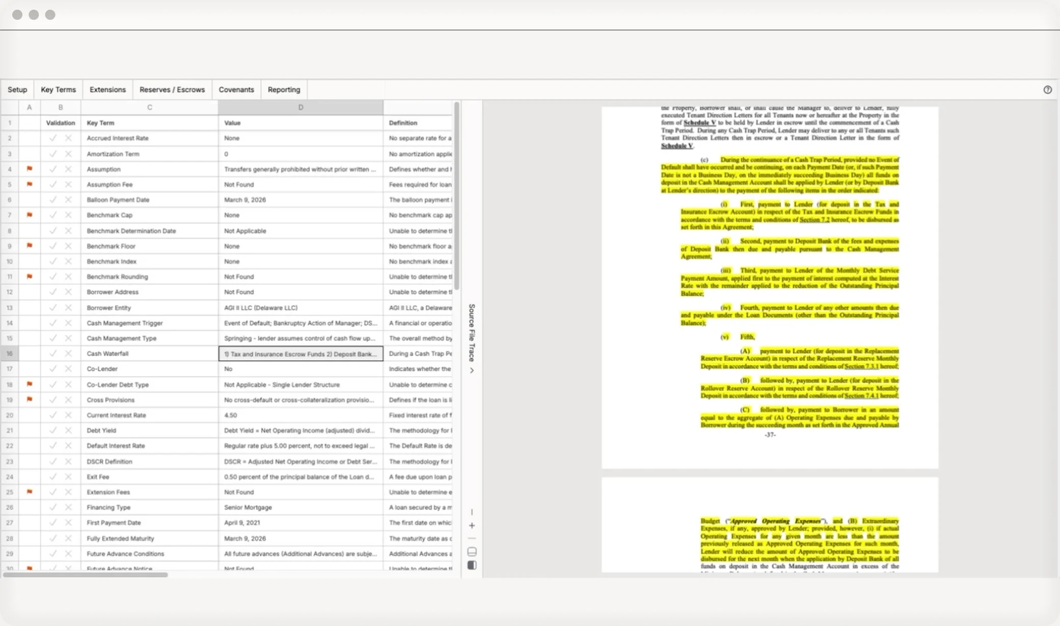
Task: Approve the Current Interest Rate row checkmark
Action: [52, 415]
